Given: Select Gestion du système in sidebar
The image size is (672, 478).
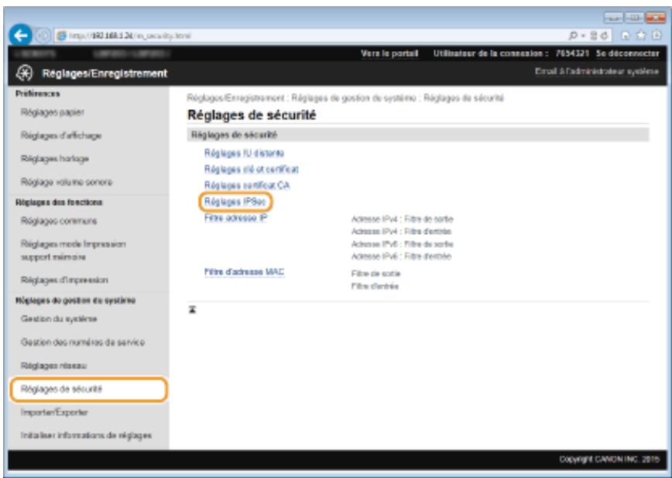Looking at the screenshot, I should [x=59, y=319].
